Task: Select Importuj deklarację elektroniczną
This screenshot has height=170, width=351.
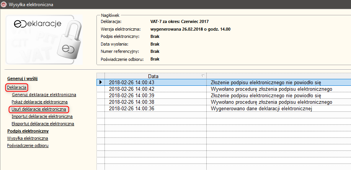Action: (x=42, y=116)
